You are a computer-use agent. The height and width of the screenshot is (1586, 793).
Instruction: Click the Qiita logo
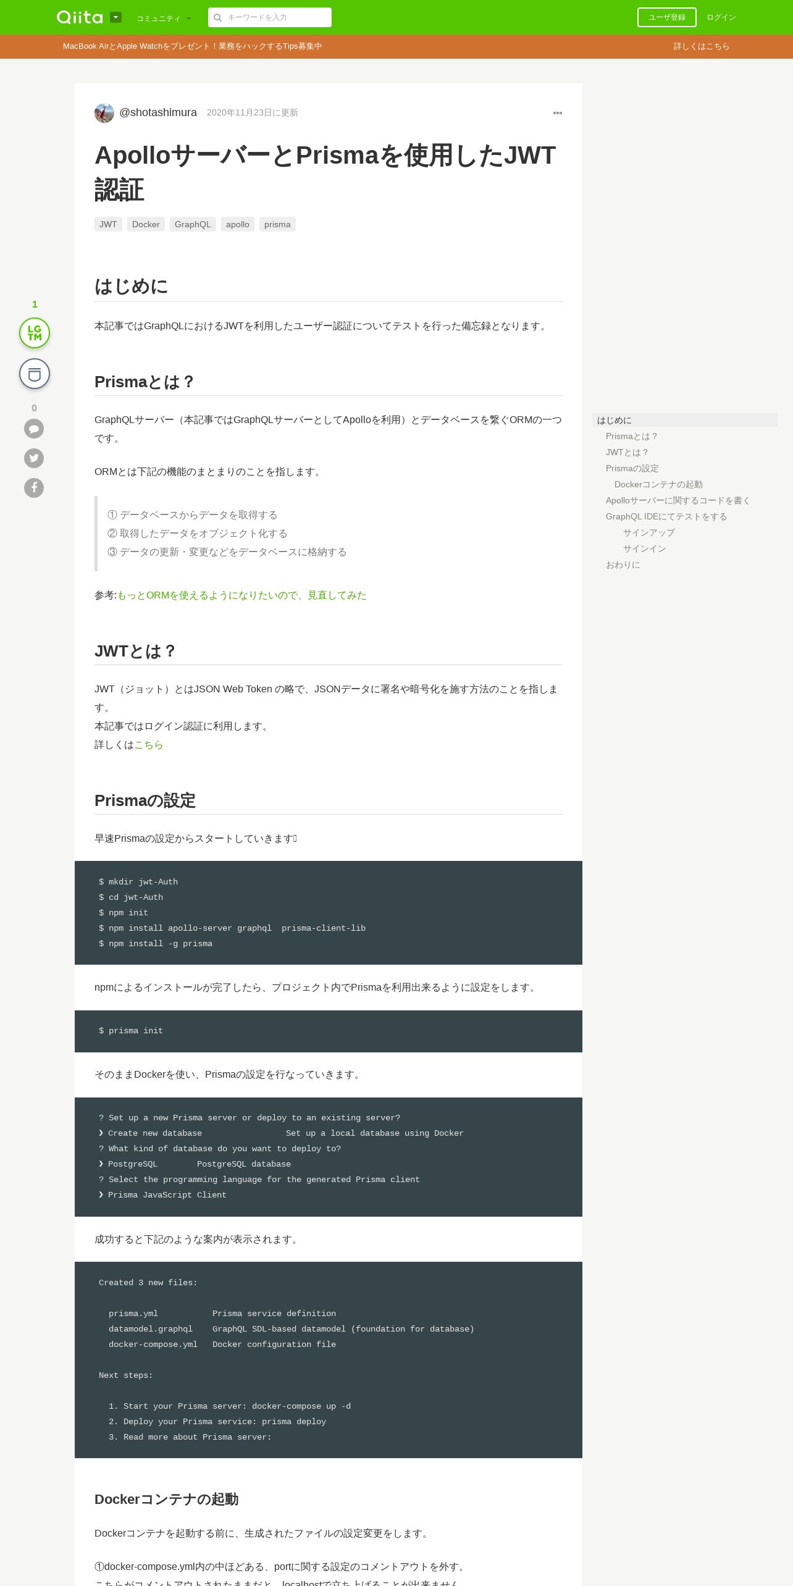pyautogui.click(x=80, y=17)
